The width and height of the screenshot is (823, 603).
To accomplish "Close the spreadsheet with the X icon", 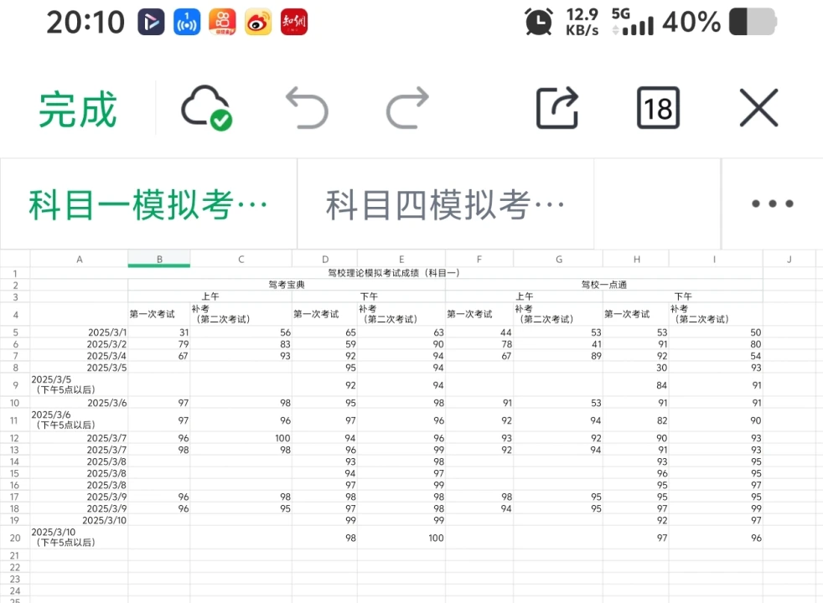I will click(758, 109).
